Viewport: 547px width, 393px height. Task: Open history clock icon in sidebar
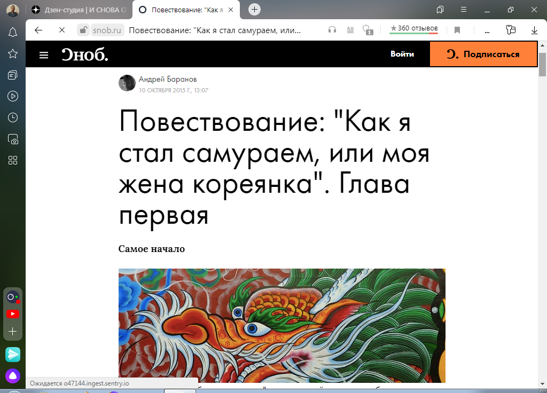point(13,117)
